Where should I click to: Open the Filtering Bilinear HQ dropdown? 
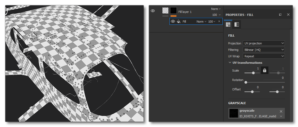tap(263, 50)
